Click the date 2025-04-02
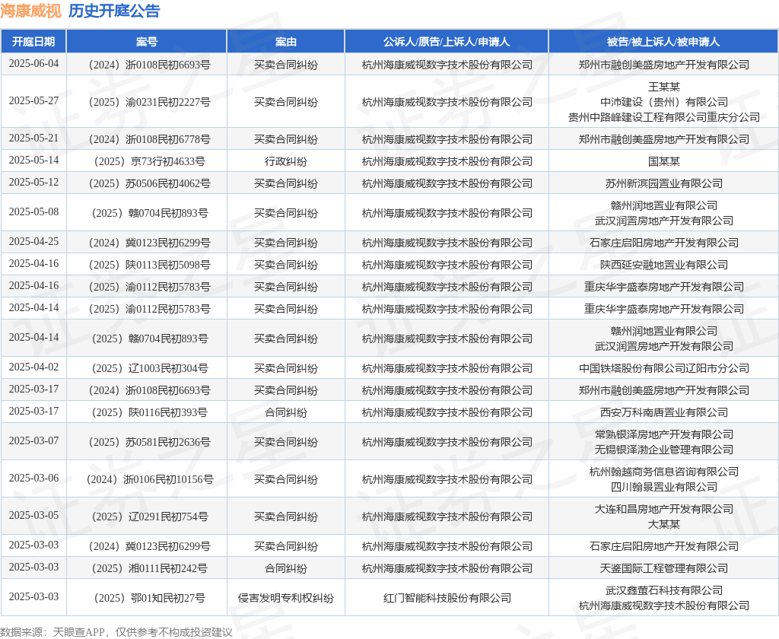The height and width of the screenshot is (639, 779). point(33,367)
